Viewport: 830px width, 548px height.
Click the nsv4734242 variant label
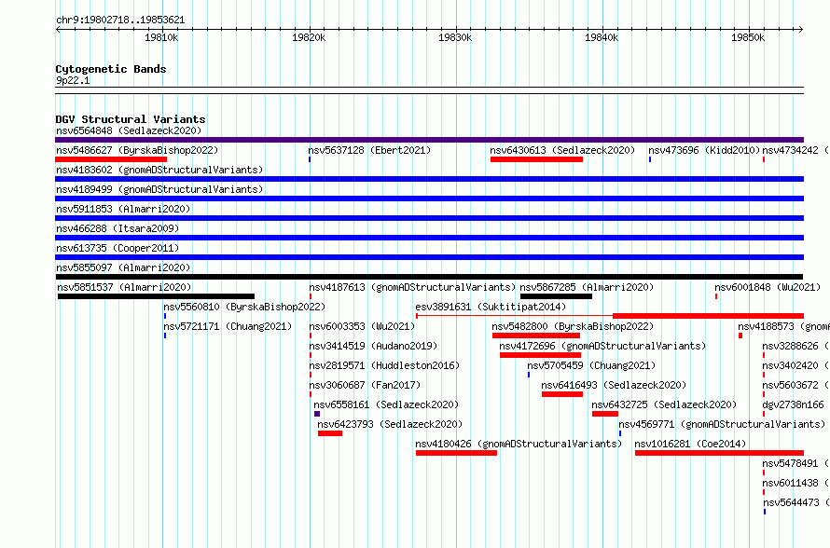click(795, 150)
